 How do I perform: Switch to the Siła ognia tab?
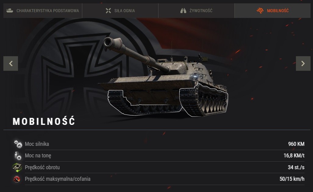[x=120, y=11]
